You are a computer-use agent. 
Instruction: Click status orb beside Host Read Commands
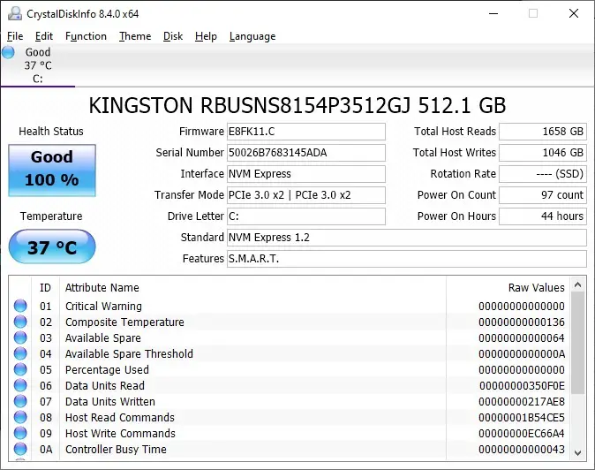(20, 418)
